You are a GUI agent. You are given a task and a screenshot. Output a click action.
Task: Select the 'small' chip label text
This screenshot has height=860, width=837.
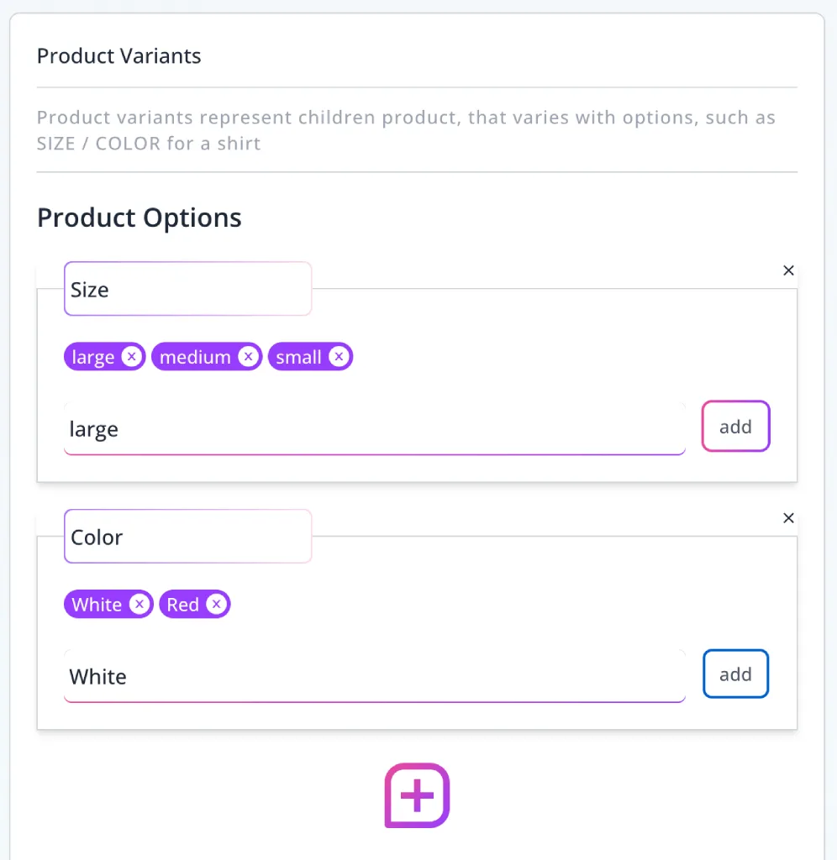(298, 357)
